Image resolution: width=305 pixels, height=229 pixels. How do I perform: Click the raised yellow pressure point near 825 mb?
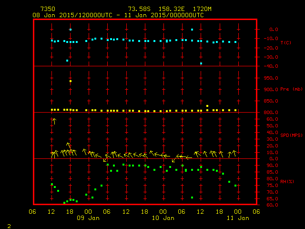pos(207,106)
